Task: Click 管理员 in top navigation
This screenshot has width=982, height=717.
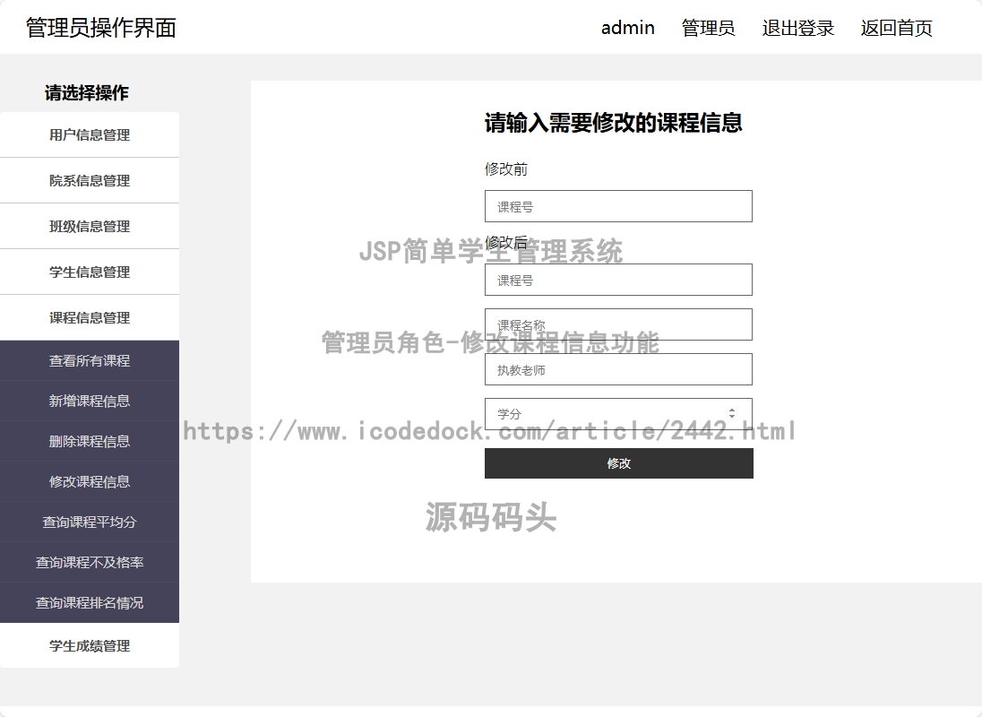Action: tap(709, 28)
